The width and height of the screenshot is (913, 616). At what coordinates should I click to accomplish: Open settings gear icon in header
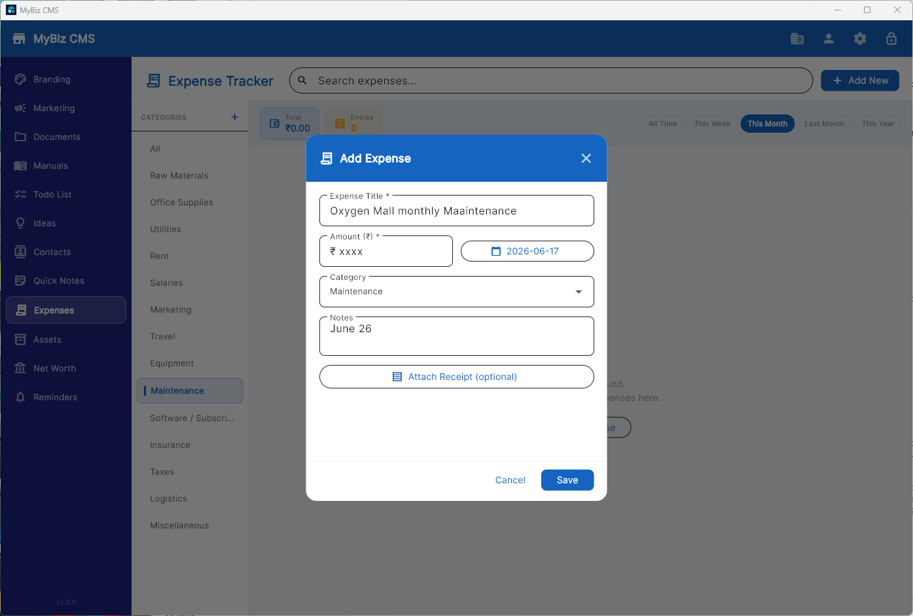pos(860,39)
